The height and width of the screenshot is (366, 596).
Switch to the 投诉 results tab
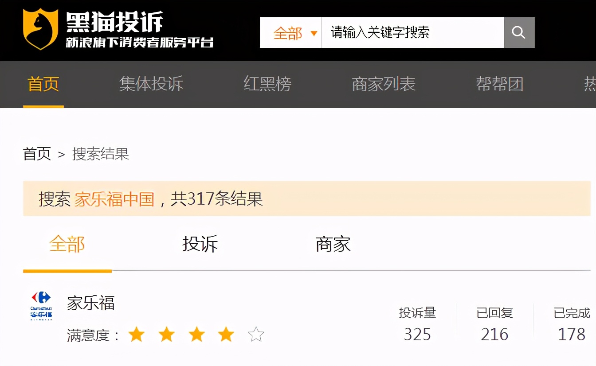tap(200, 244)
